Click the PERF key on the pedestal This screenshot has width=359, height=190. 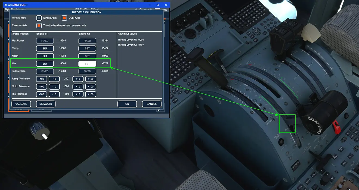(x=352, y=137)
